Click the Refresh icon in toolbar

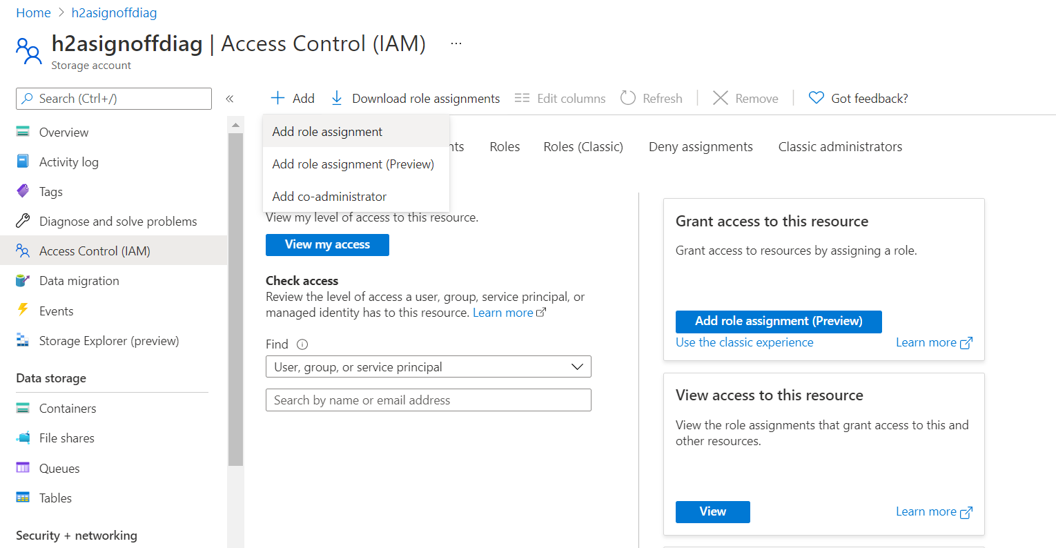pyautogui.click(x=627, y=98)
